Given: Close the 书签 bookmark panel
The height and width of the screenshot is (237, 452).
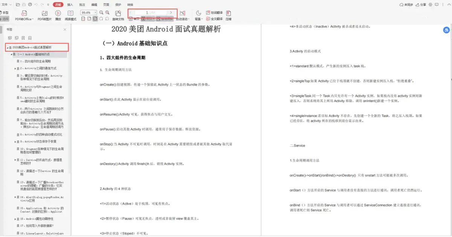Looking at the screenshot, I should coord(65,29).
